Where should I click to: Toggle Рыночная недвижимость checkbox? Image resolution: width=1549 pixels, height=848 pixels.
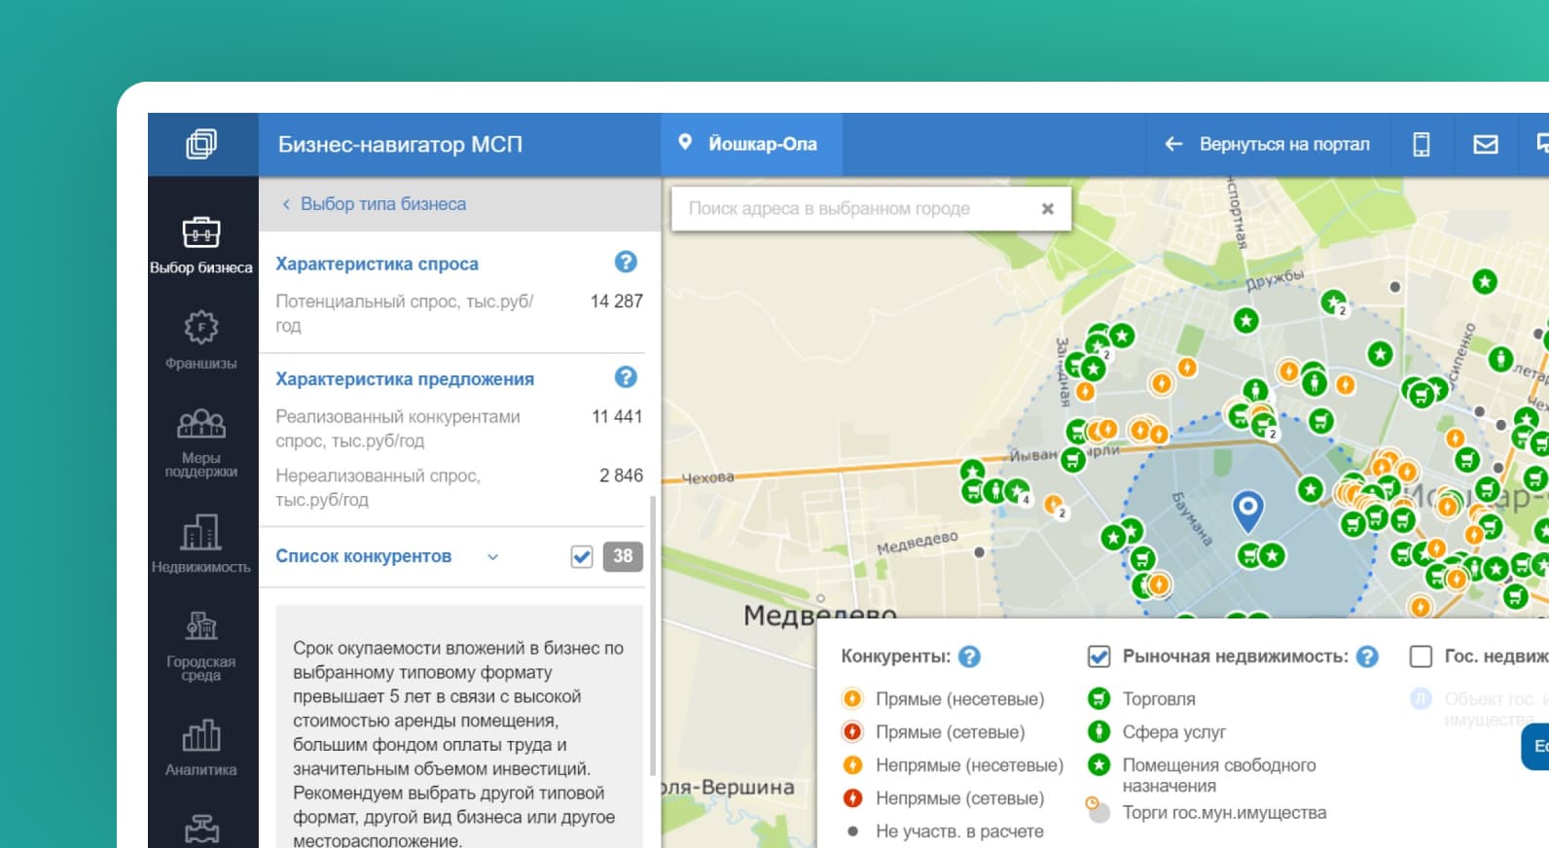tap(1099, 656)
